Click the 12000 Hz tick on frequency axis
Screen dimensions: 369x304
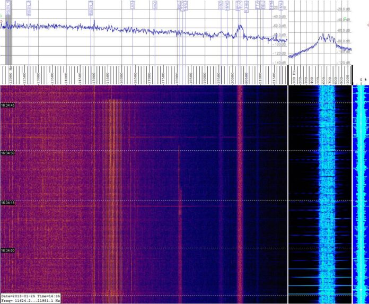[10, 75]
